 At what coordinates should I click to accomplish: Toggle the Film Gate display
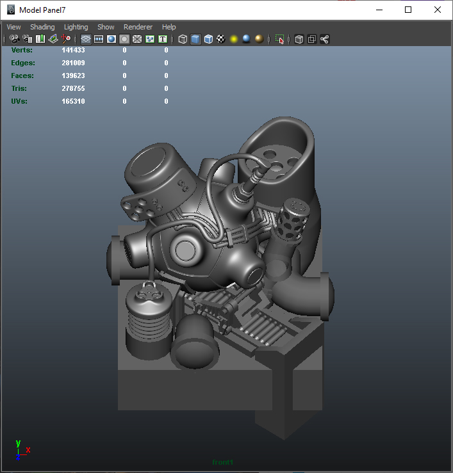tap(99, 39)
